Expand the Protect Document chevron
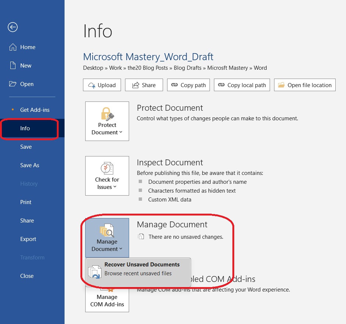346x324 pixels. point(121,132)
